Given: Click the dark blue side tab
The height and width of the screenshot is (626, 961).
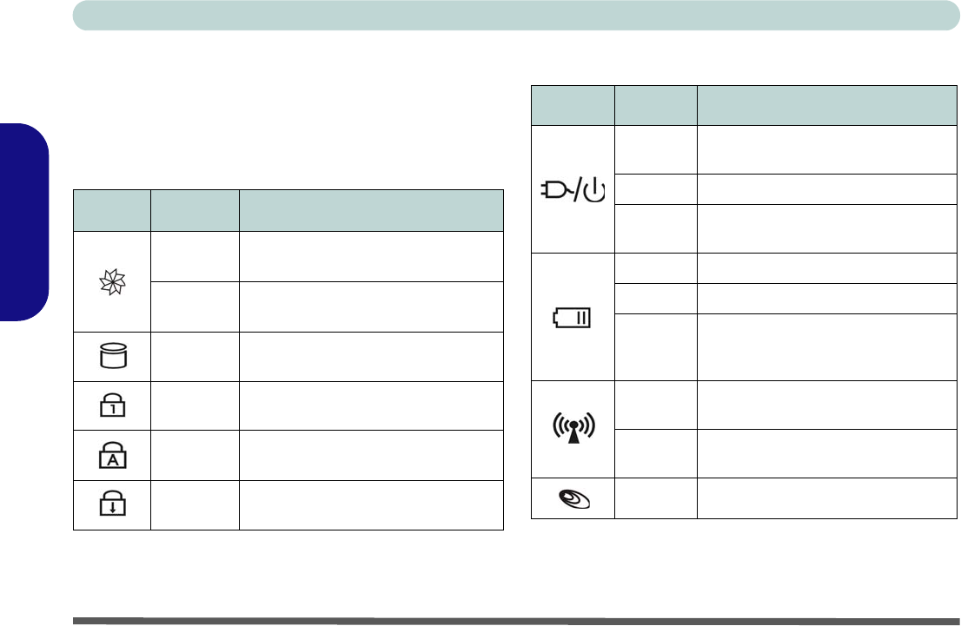Looking at the screenshot, I should point(23,224).
